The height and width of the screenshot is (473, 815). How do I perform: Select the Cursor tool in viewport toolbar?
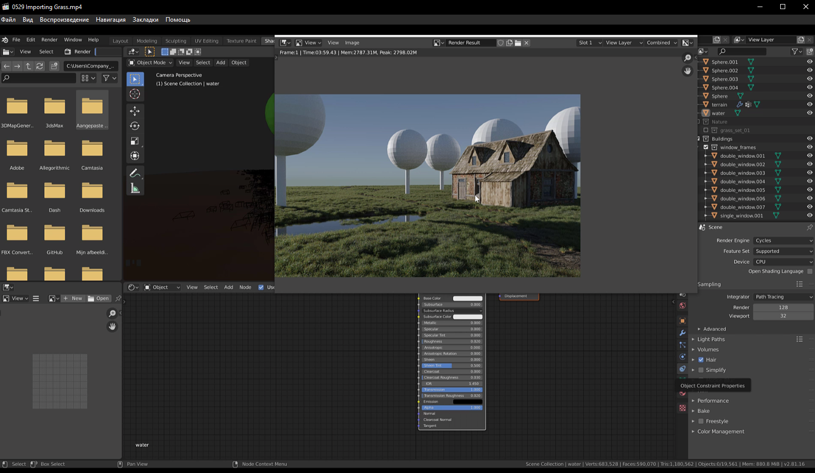pos(135,94)
